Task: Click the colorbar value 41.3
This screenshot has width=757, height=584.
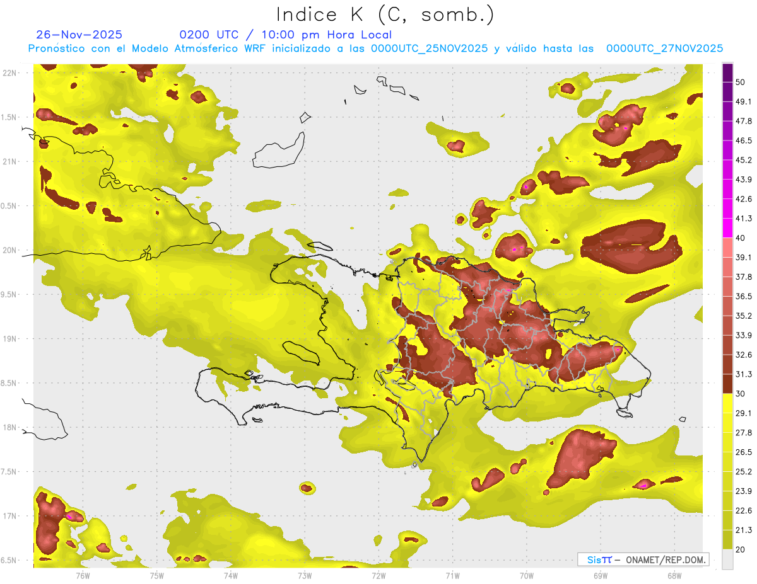Action: 744,219
